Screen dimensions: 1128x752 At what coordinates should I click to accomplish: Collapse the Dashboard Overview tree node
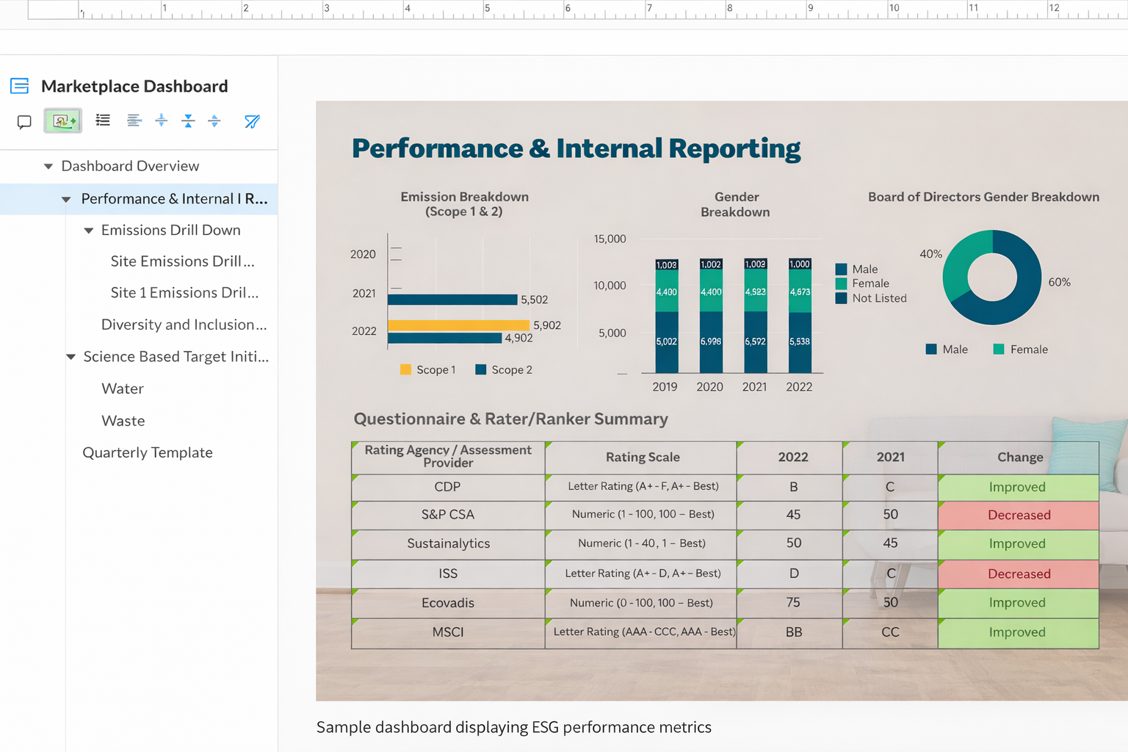(48, 166)
